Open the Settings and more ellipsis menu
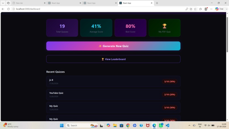The image size is (229, 129). pyautogui.click(x=211, y=9)
